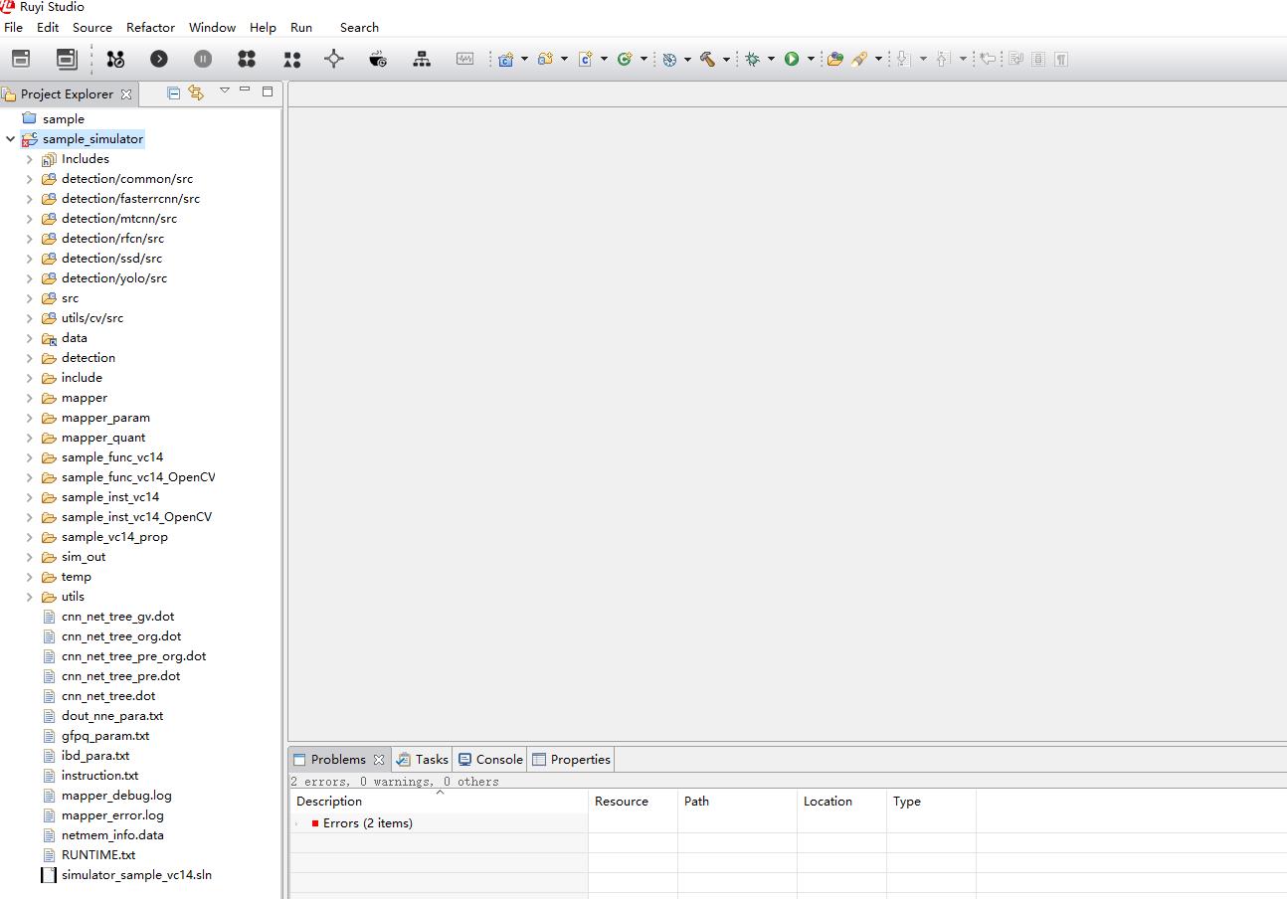Collapse the sample_simulator project node
Image resolution: width=1287 pixels, height=899 pixels.
(x=10, y=139)
